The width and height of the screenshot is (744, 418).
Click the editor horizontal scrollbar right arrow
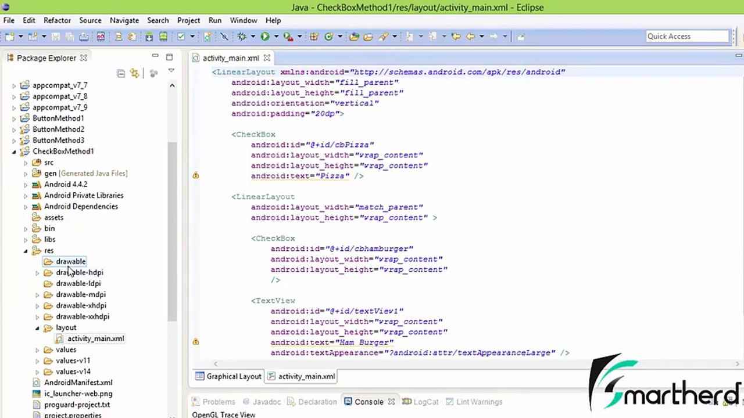click(738, 364)
